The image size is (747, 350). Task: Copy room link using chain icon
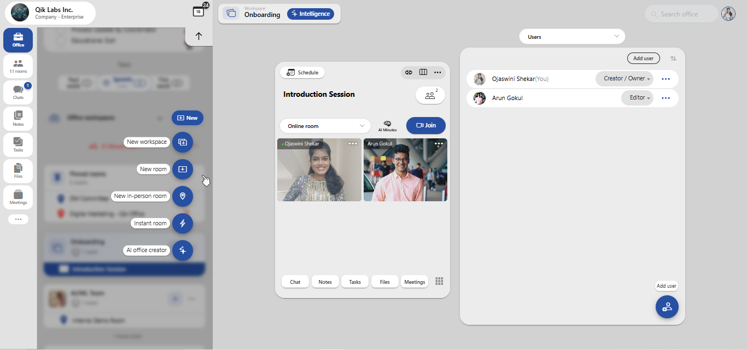pyautogui.click(x=408, y=72)
